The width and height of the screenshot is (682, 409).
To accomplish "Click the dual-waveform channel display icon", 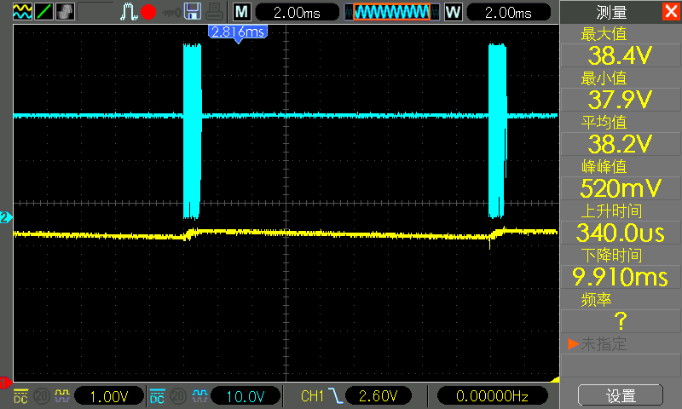I will (x=22, y=12).
